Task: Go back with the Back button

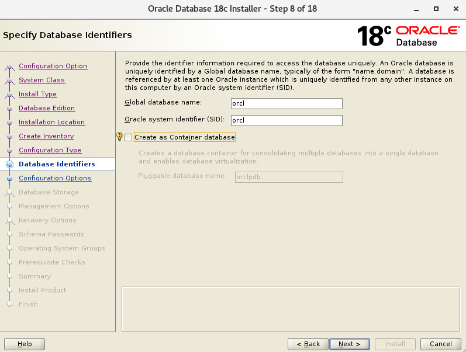Action: [x=308, y=344]
